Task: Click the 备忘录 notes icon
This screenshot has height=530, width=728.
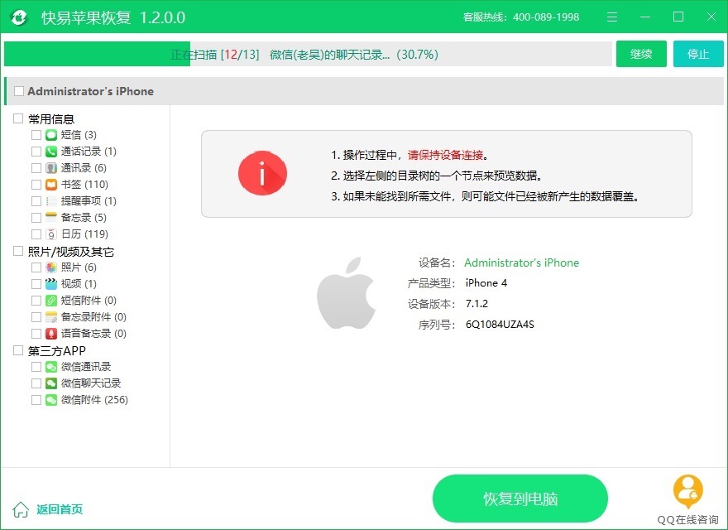Action: tap(51, 218)
